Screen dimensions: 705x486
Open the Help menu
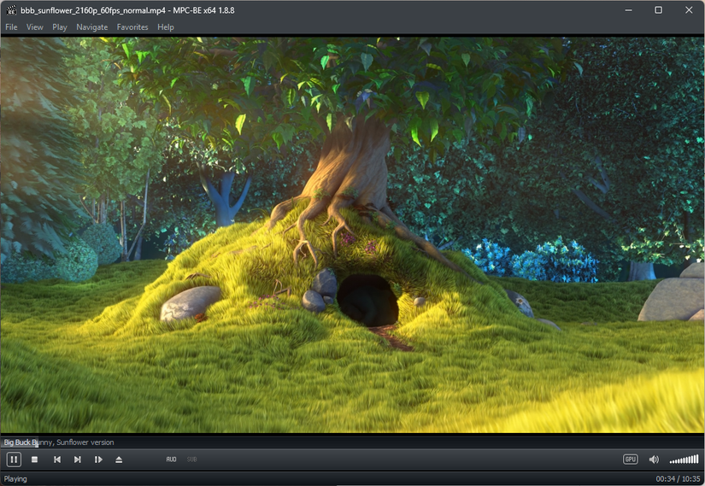coord(166,27)
